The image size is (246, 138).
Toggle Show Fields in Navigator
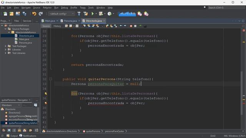pos(9,130)
